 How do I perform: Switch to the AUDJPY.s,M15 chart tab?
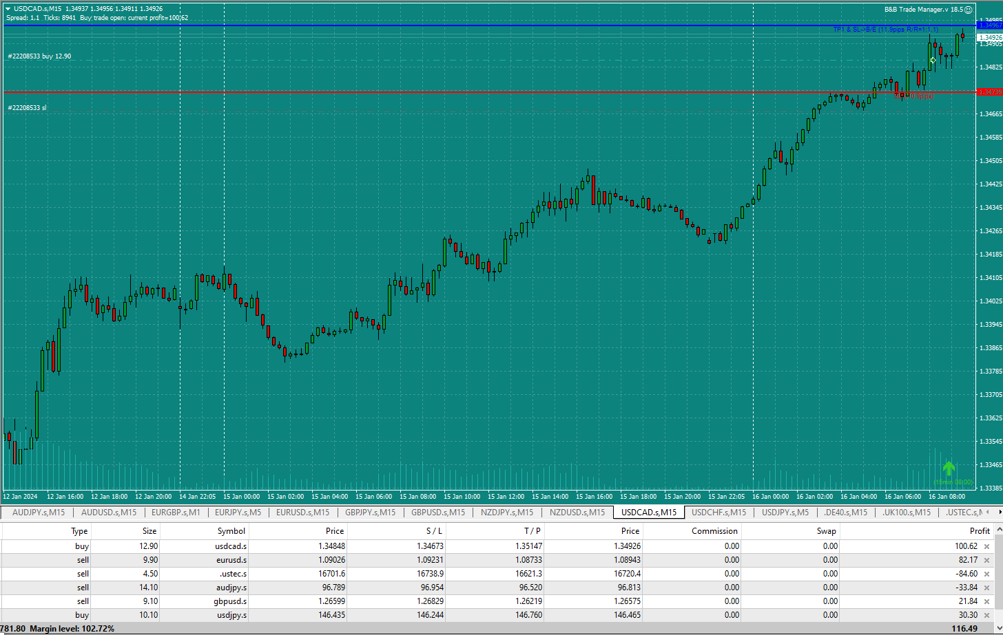click(x=39, y=512)
